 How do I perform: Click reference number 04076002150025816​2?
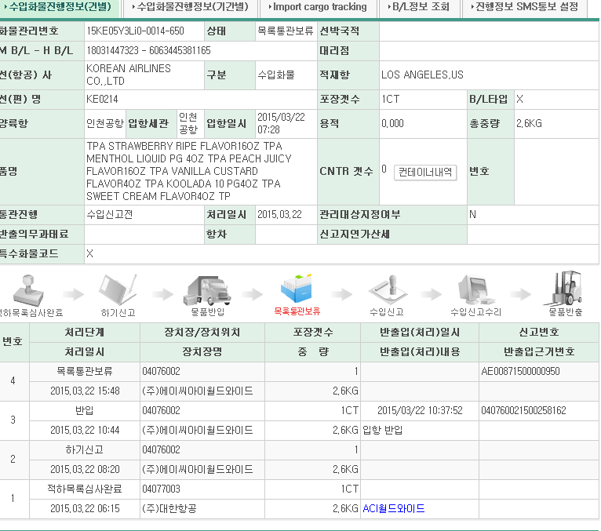click(523, 411)
